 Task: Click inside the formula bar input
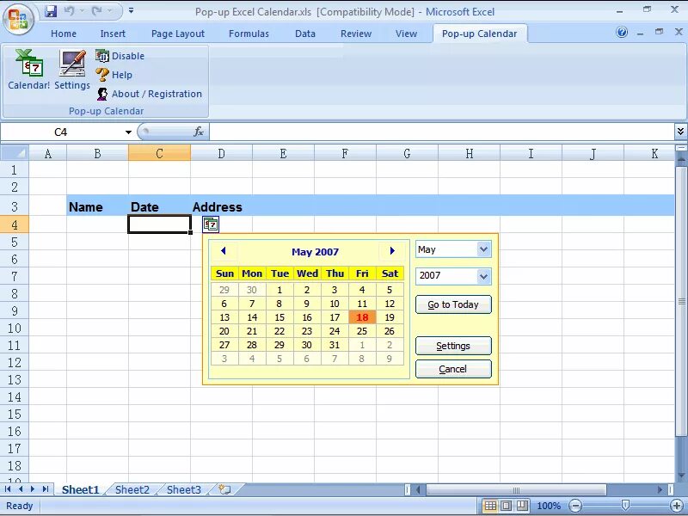pos(441,132)
